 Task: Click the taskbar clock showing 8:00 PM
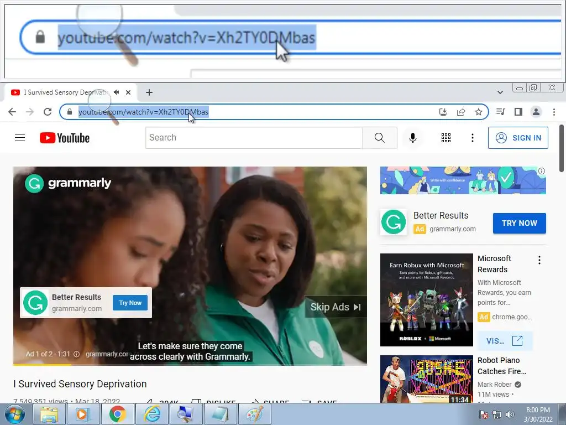tap(538, 414)
